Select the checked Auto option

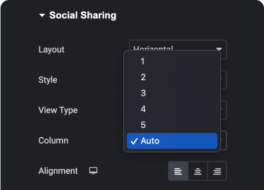pos(172,141)
